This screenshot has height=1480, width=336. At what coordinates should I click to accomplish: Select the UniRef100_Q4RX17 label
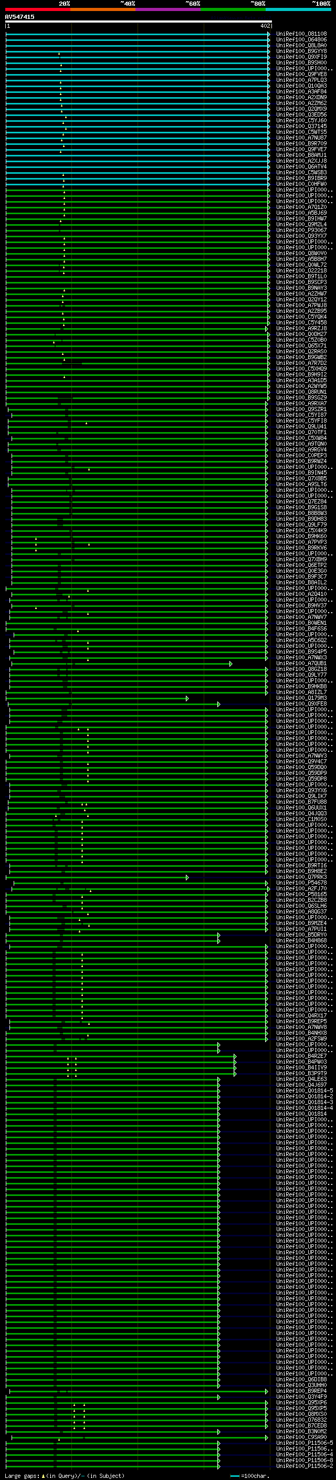pyautogui.click(x=301, y=1015)
